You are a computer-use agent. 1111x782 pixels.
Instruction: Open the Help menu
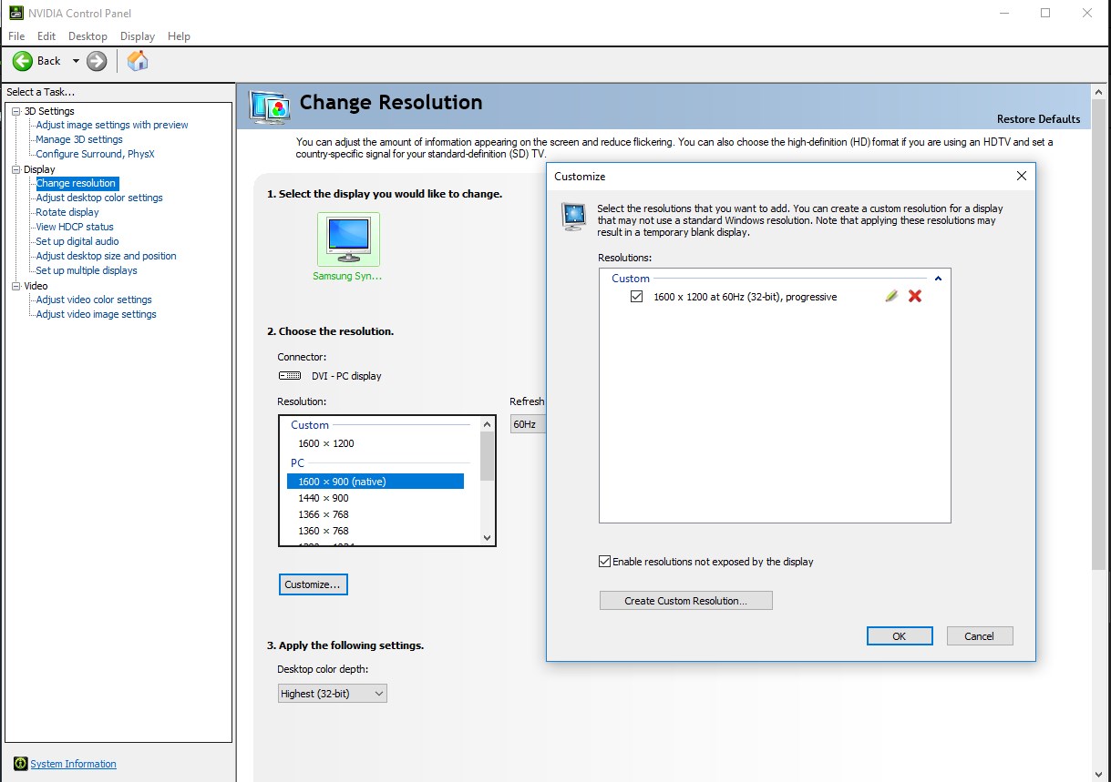coord(180,36)
